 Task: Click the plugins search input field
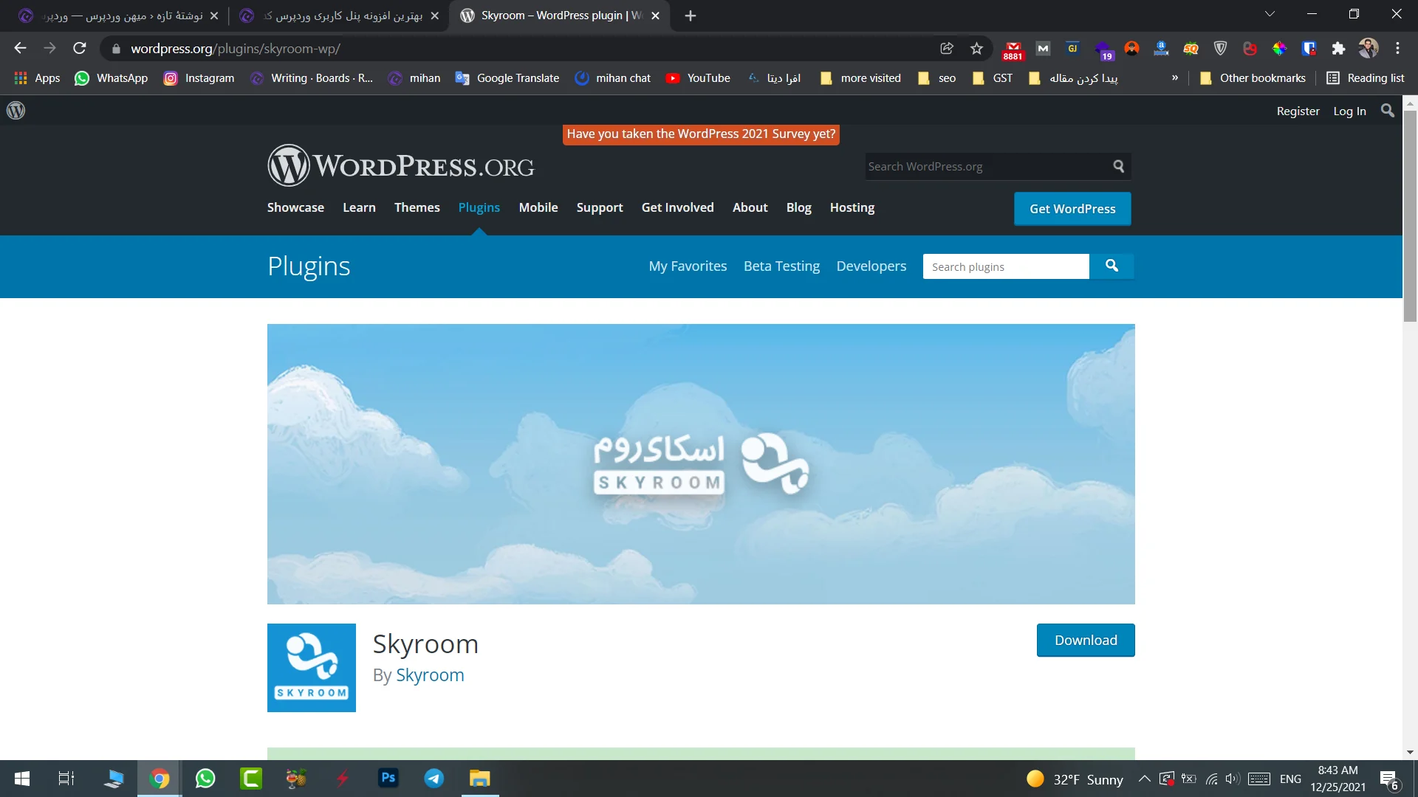(x=1006, y=266)
